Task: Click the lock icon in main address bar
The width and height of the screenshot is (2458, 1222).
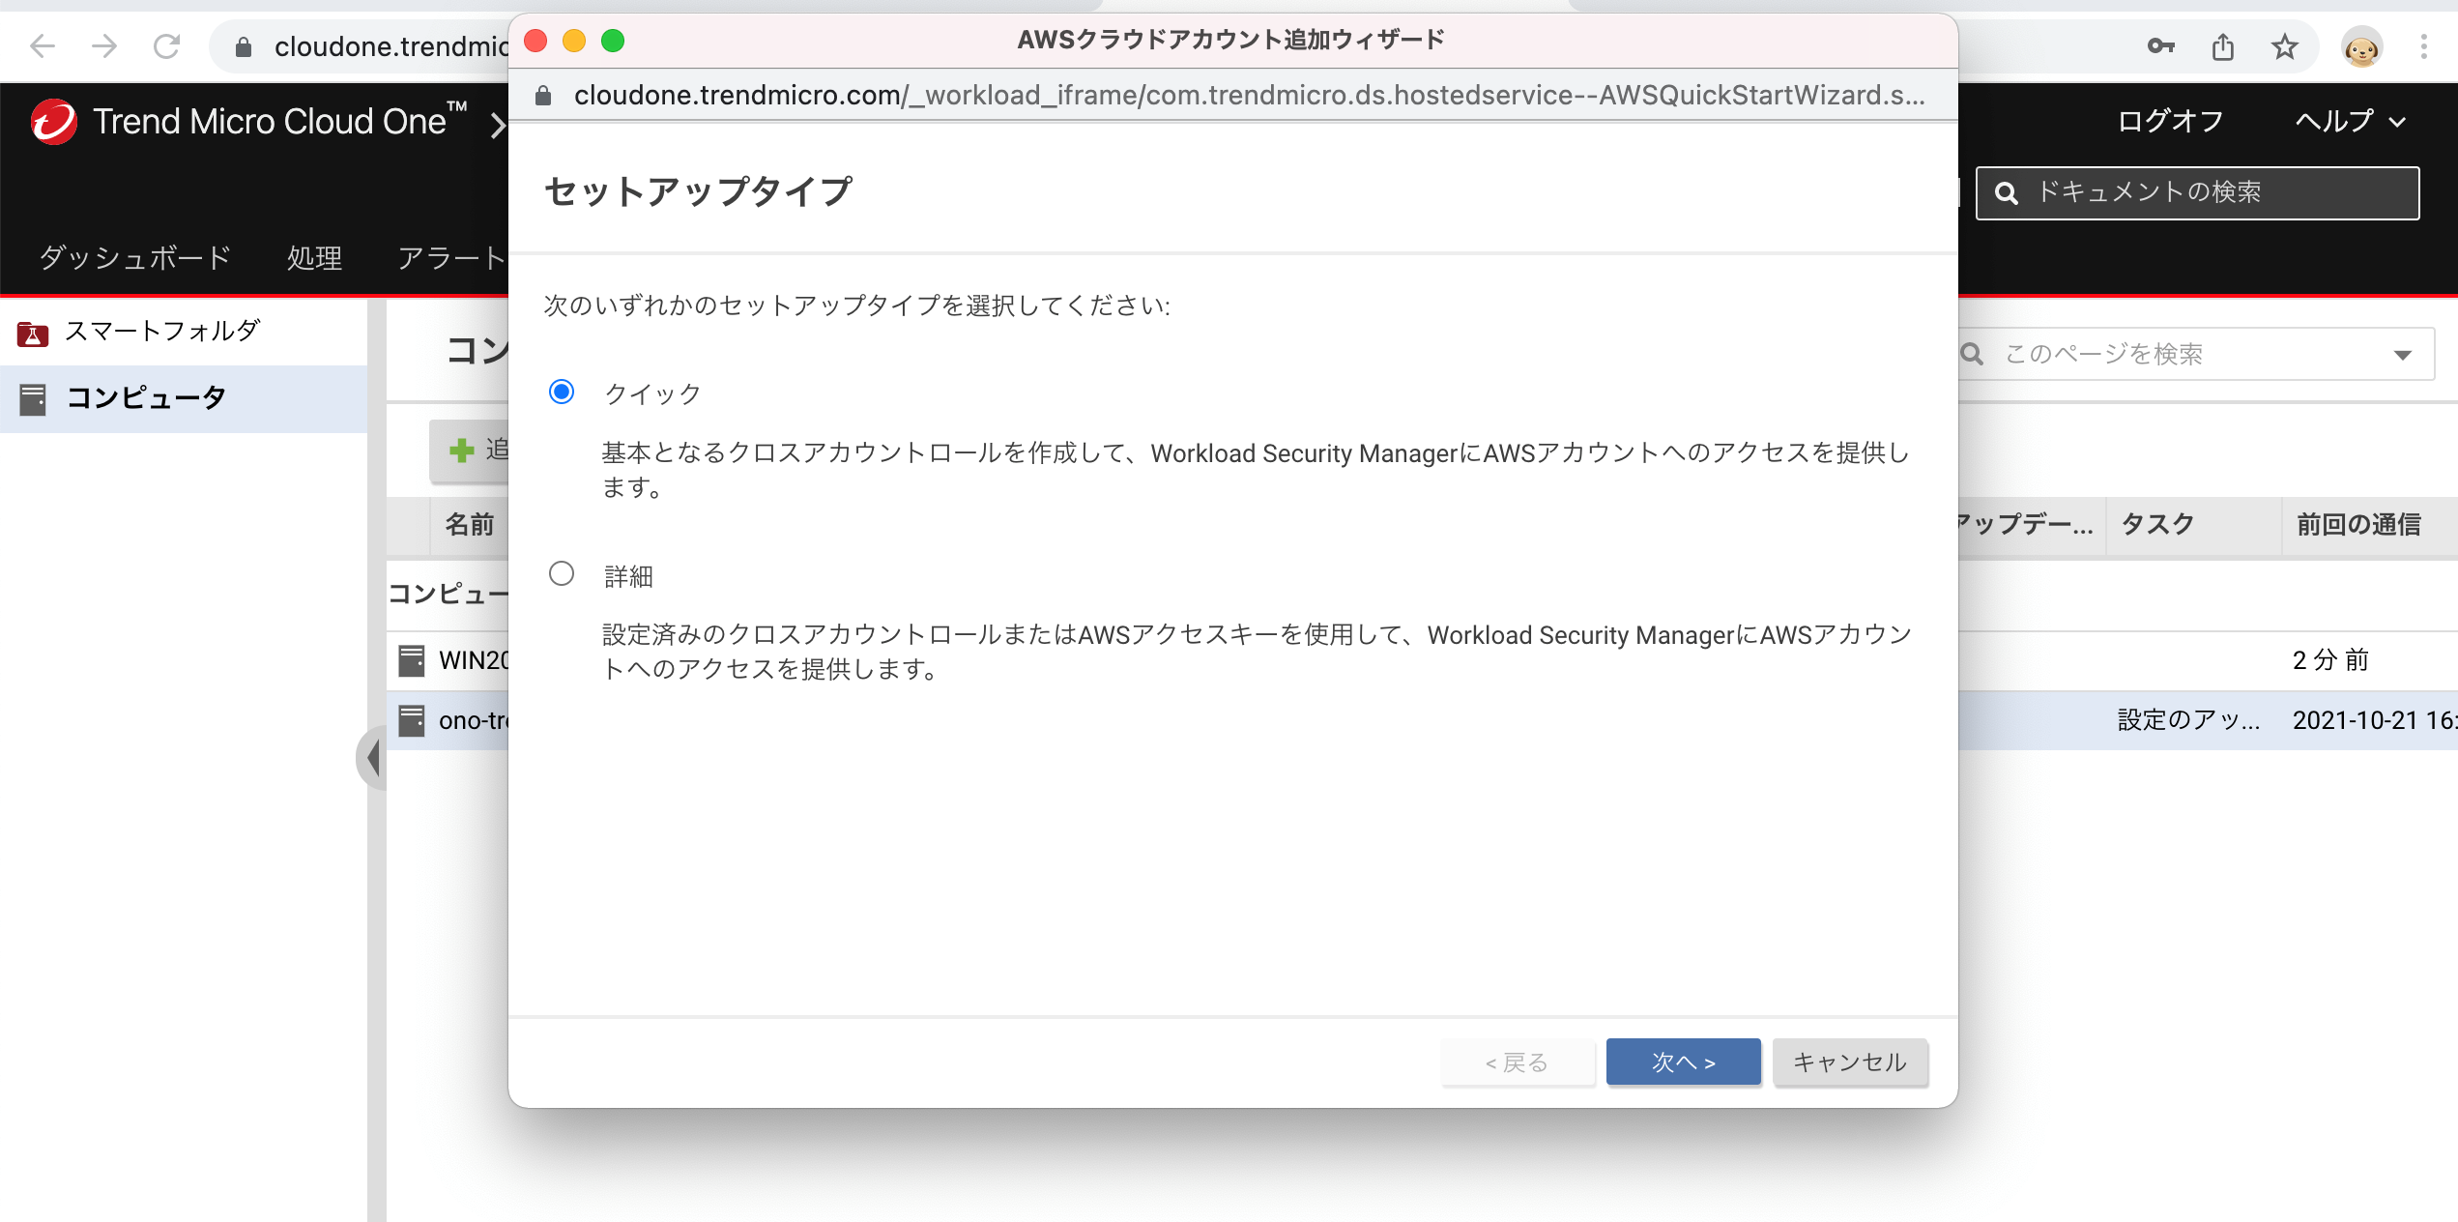Action: pyautogui.click(x=244, y=46)
